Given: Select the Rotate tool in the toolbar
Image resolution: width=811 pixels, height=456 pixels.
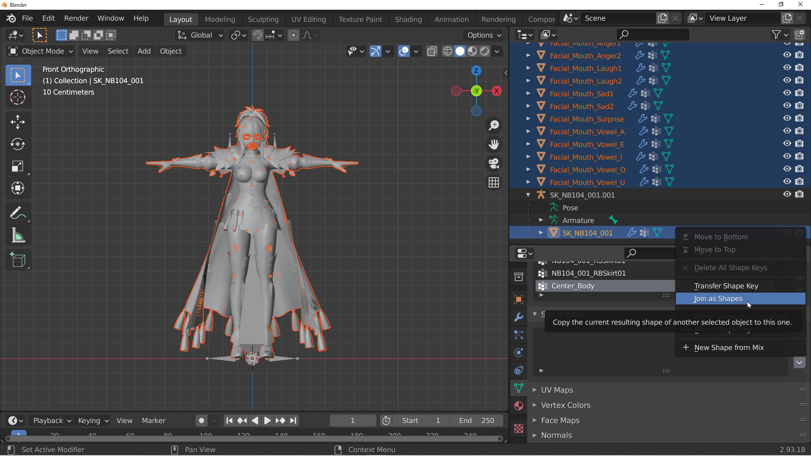Looking at the screenshot, I should pos(18,144).
